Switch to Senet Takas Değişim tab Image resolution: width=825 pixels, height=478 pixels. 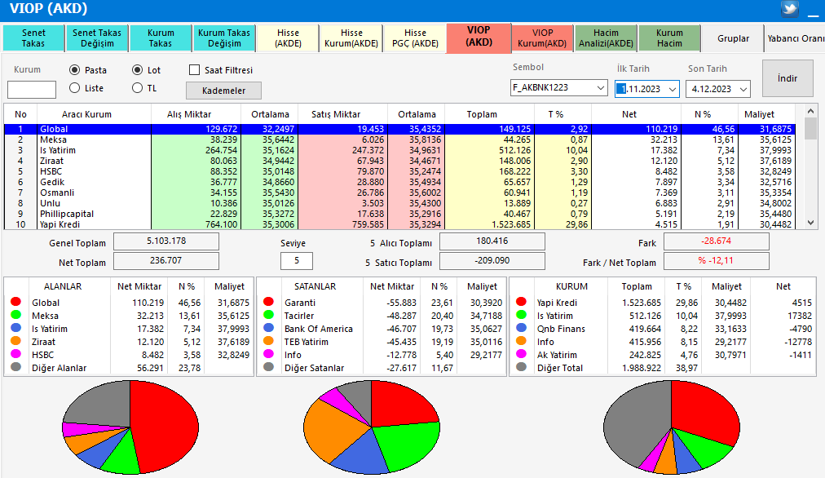click(97, 38)
